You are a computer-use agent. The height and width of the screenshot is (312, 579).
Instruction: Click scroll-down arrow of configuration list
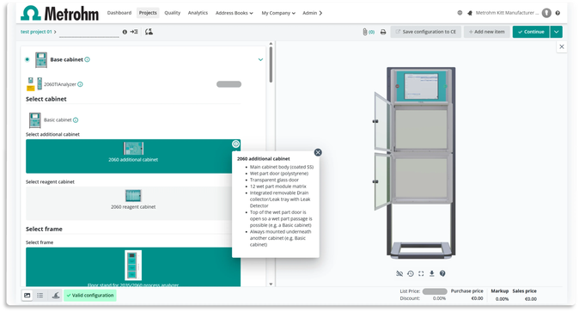271,284
